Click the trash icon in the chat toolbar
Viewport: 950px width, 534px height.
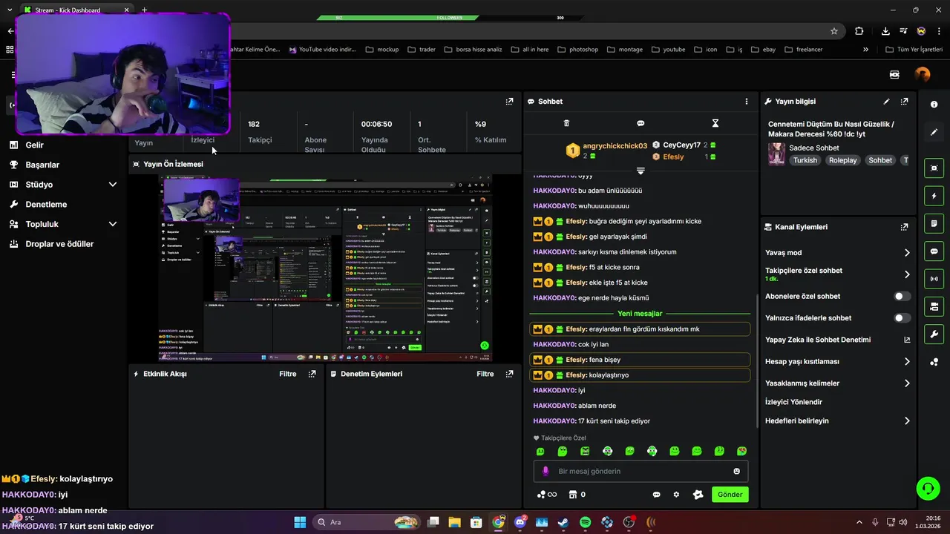(x=566, y=123)
